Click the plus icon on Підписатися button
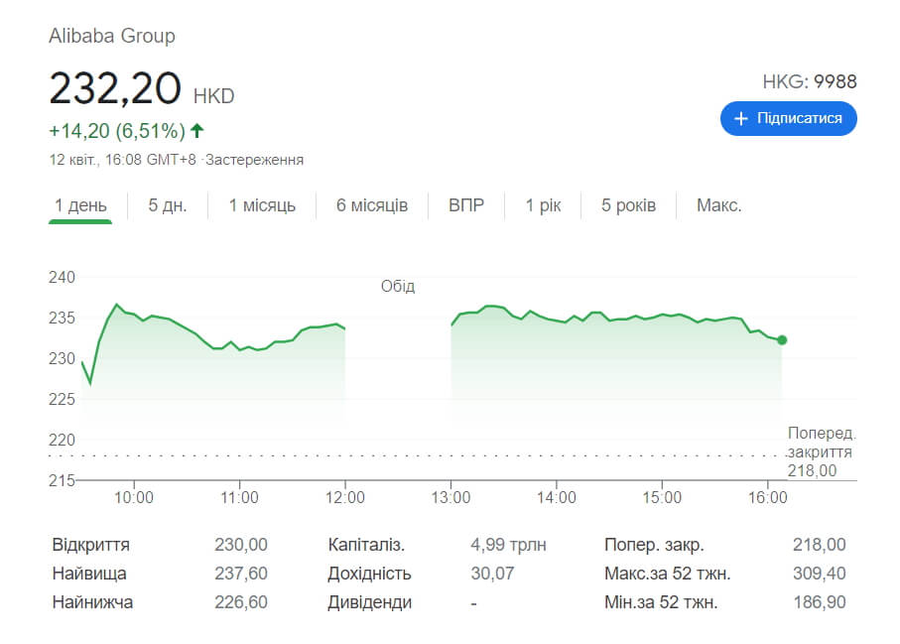 click(x=741, y=119)
